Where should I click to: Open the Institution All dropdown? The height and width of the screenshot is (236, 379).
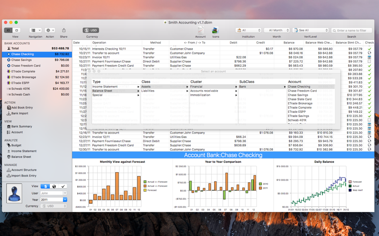(248, 30)
